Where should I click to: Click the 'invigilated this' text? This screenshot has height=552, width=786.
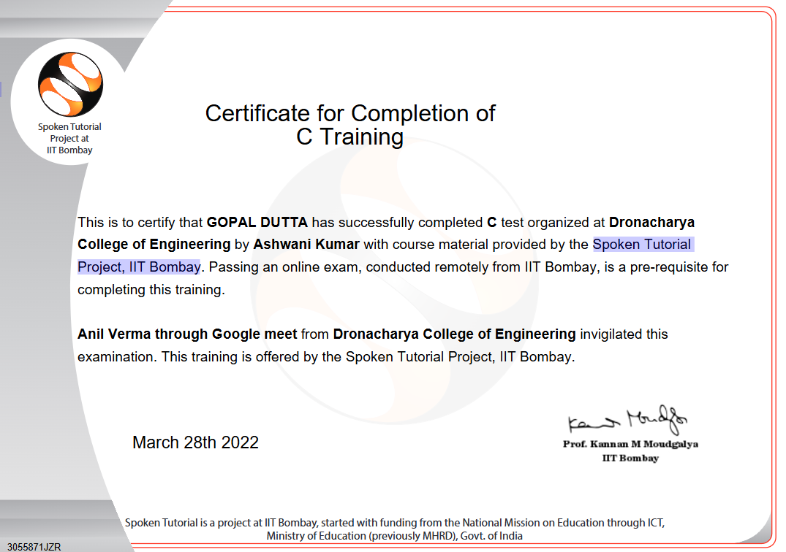click(624, 334)
